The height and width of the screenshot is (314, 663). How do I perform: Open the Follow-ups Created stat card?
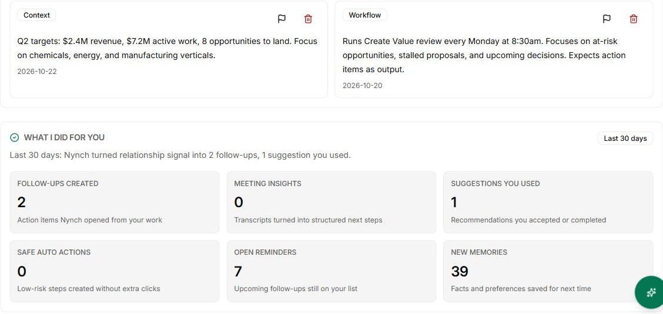[115, 202]
